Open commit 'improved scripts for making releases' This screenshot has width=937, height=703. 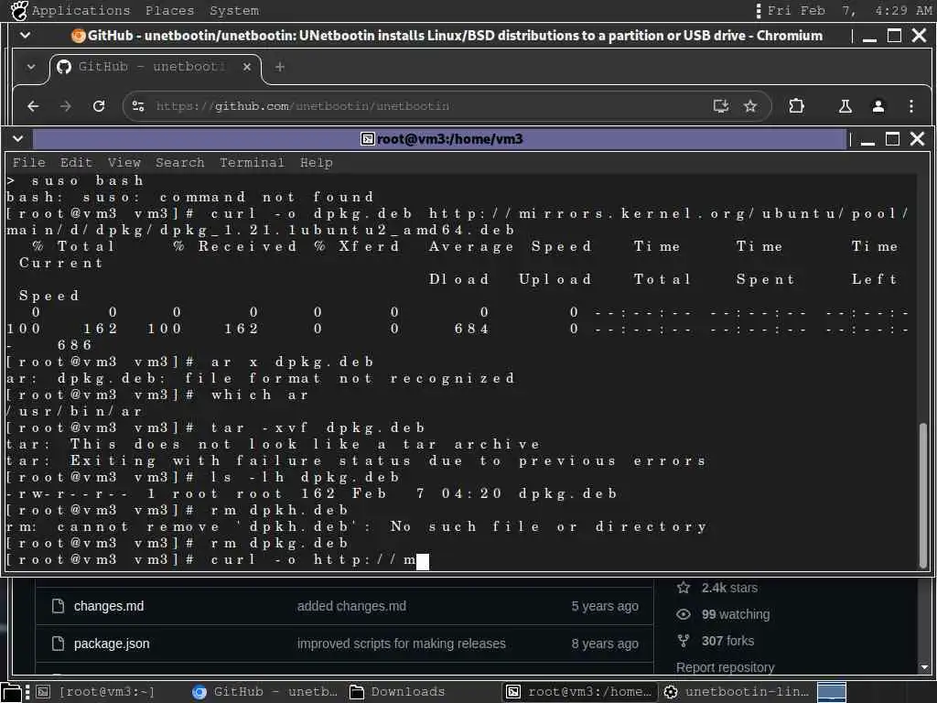402,644
